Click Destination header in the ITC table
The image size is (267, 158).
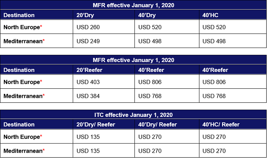point(19,124)
